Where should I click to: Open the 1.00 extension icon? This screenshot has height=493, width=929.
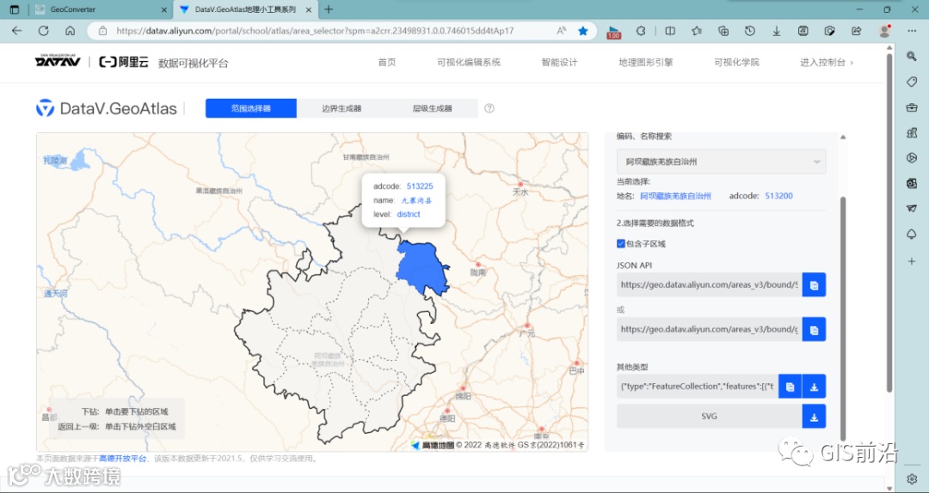(614, 32)
